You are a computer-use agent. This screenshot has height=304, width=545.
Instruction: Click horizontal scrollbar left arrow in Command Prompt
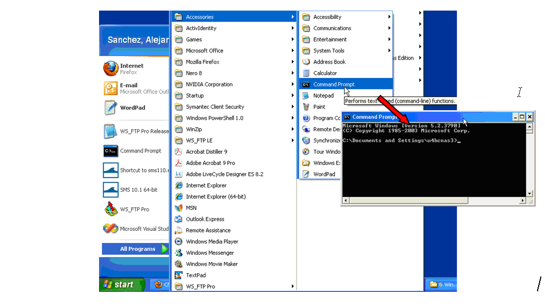[x=345, y=201]
